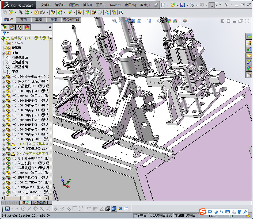Select 前视基准面 in the feature tree
The width and height of the screenshot is (253, 219).
[20, 57]
